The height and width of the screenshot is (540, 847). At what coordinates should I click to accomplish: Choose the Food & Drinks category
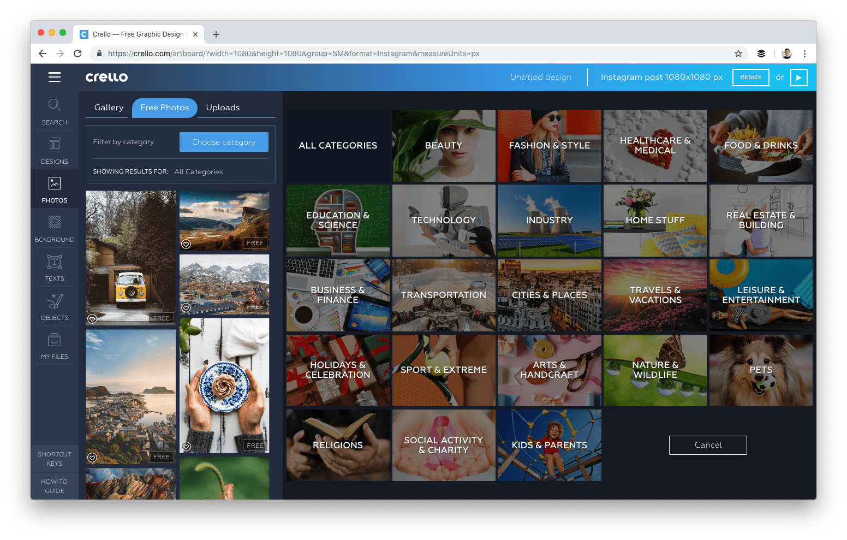pyautogui.click(x=761, y=146)
